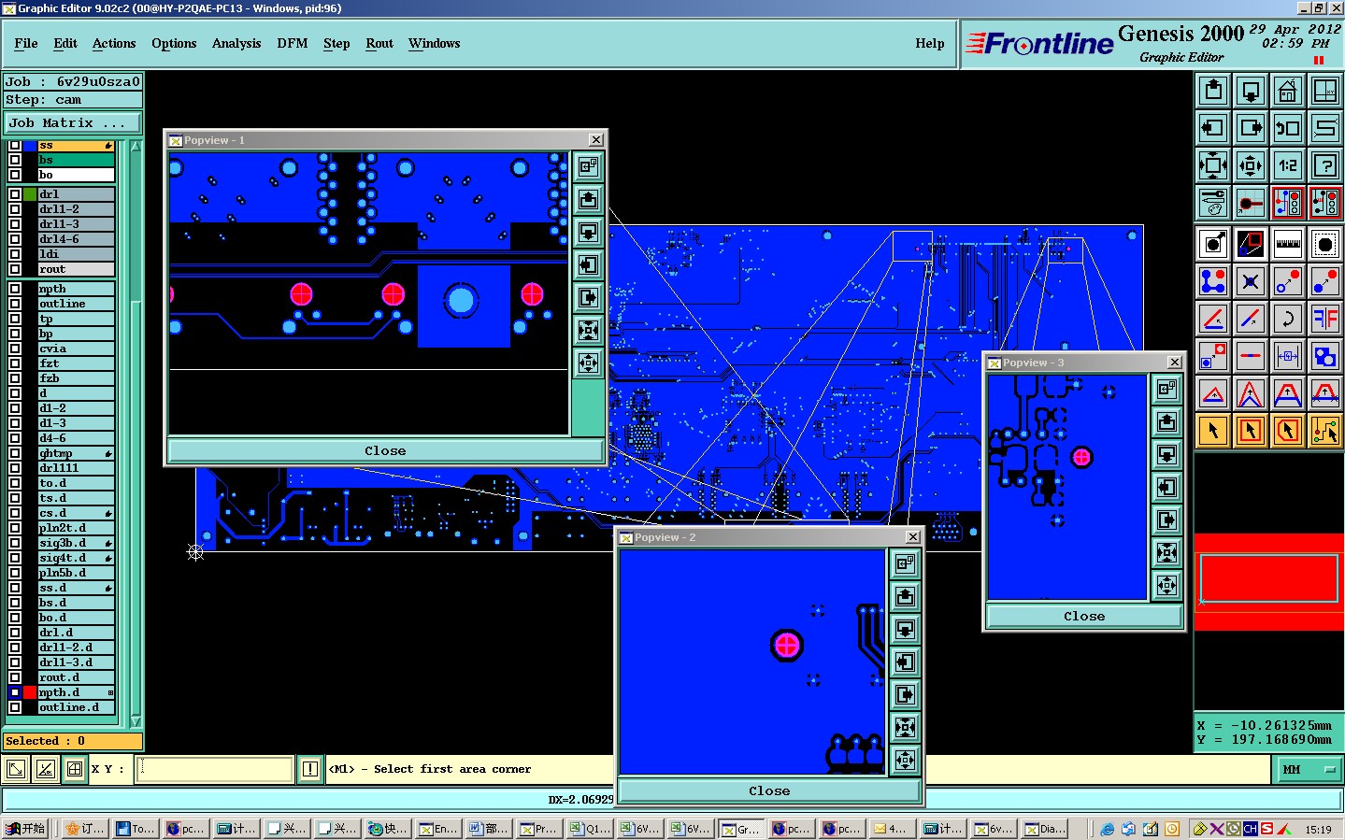Viewport: 1345px width, 840px height.
Task: Open the wrench and palette settings icon
Action: [1213, 203]
